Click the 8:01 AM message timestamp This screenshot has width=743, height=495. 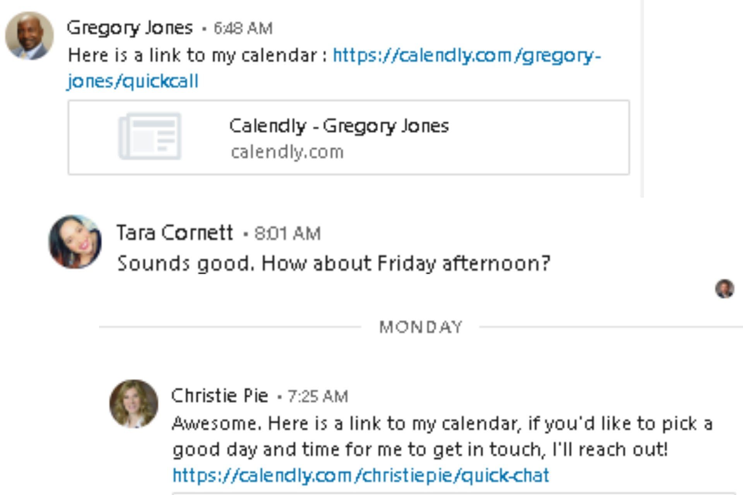coord(288,234)
